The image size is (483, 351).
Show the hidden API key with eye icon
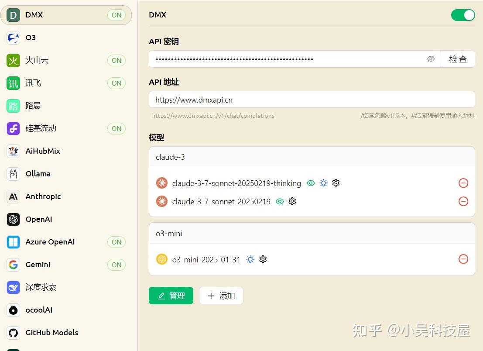pyautogui.click(x=431, y=58)
